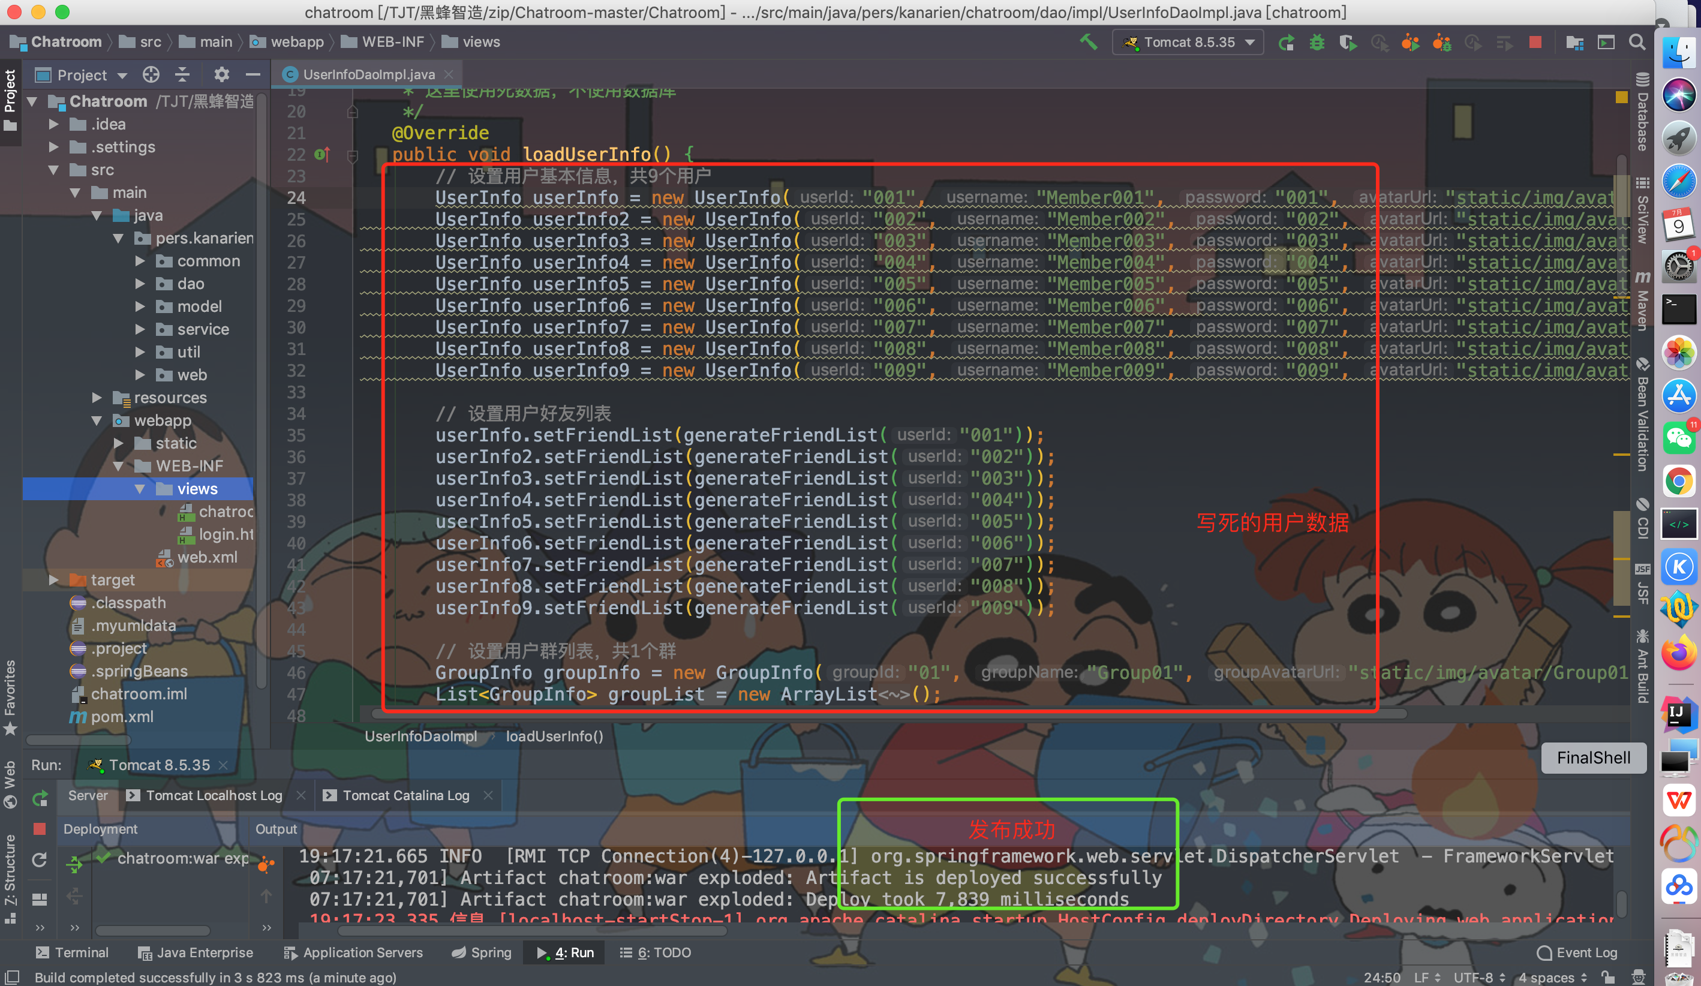
Task: Click the Update application refresh icon in Run panel
Action: click(39, 860)
